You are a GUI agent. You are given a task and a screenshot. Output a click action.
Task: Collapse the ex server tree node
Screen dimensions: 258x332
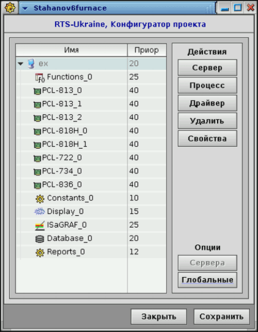pos(21,64)
